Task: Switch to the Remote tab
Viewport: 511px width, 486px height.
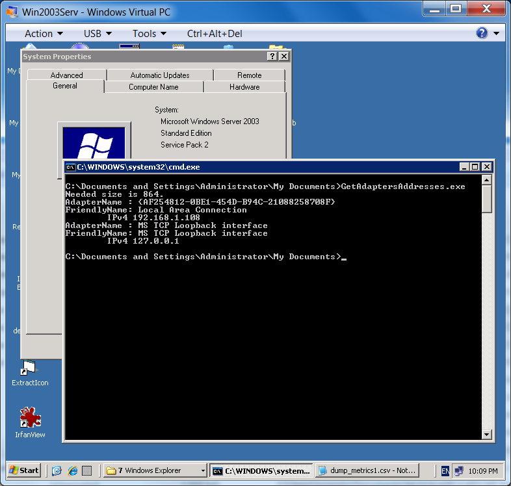Action: coord(249,75)
